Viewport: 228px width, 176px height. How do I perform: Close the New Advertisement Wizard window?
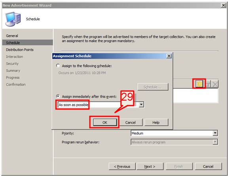click(223, 6)
